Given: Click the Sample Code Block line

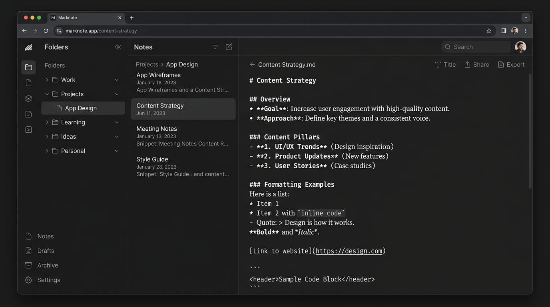Looking at the screenshot, I should (312, 279).
